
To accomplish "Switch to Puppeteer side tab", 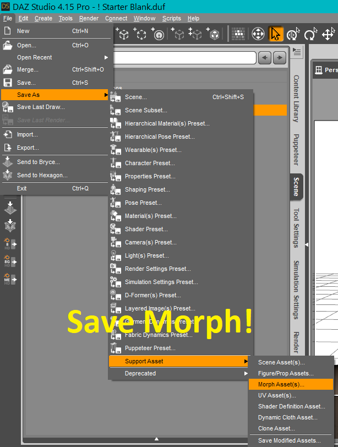I will point(296,150).
